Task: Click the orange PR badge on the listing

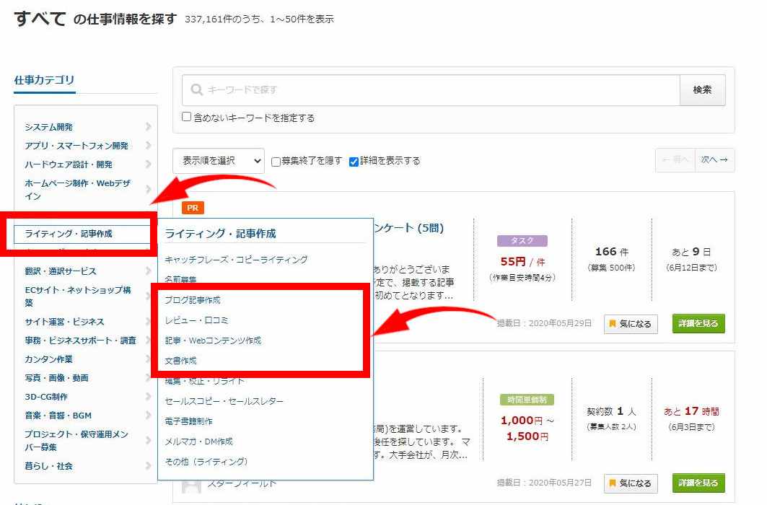Action: pos(192,207)
